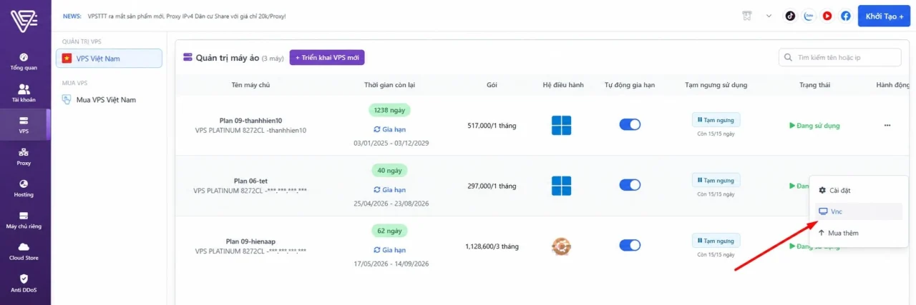Click Triển khai VPS mới button

(x=327, y=58)
